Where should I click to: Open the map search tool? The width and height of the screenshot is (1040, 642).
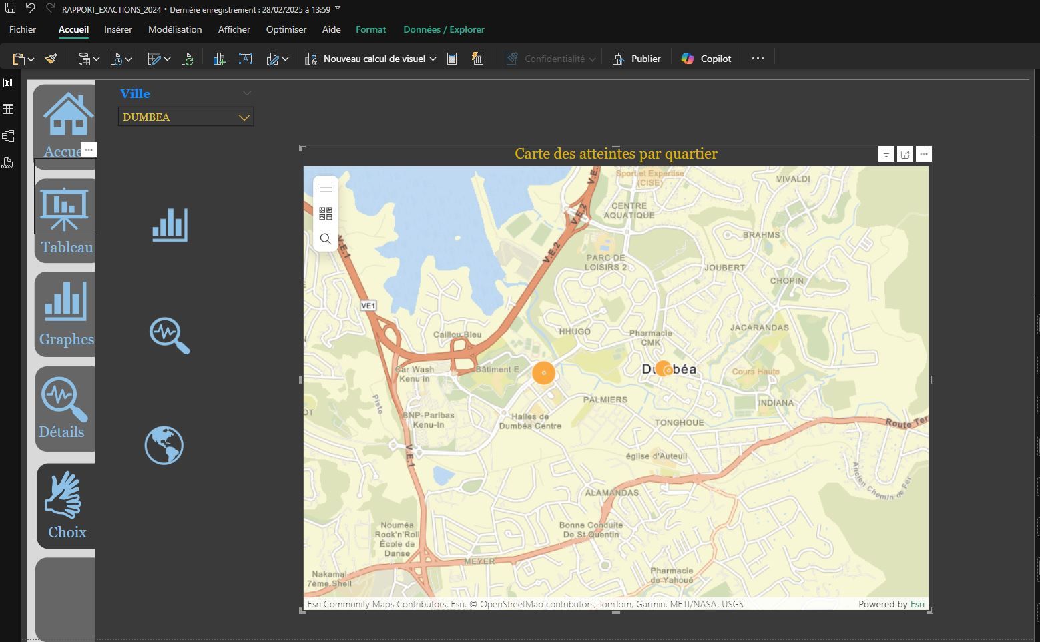tap(326, 239)
